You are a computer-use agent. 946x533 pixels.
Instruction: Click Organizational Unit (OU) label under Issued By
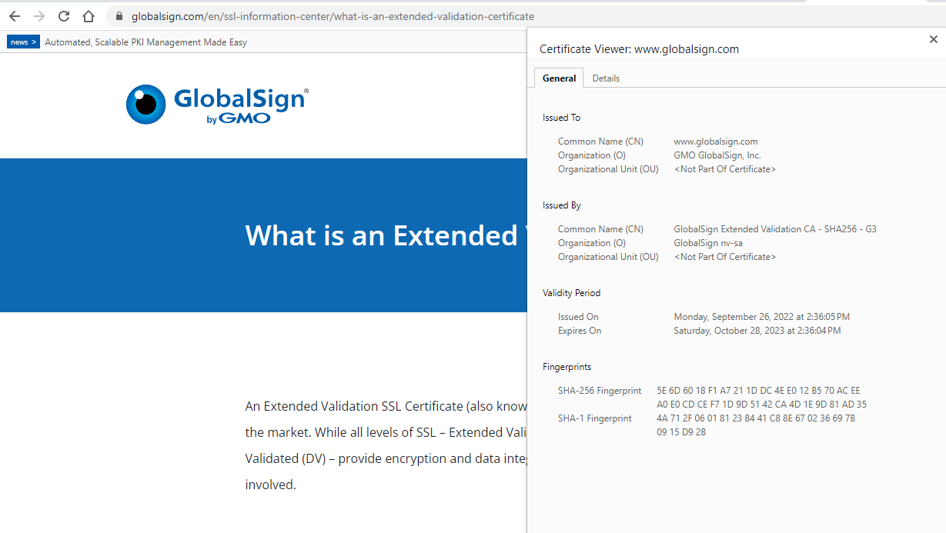[x=608, y=257]
